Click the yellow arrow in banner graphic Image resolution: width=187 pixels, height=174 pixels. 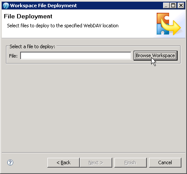point(172,27)
